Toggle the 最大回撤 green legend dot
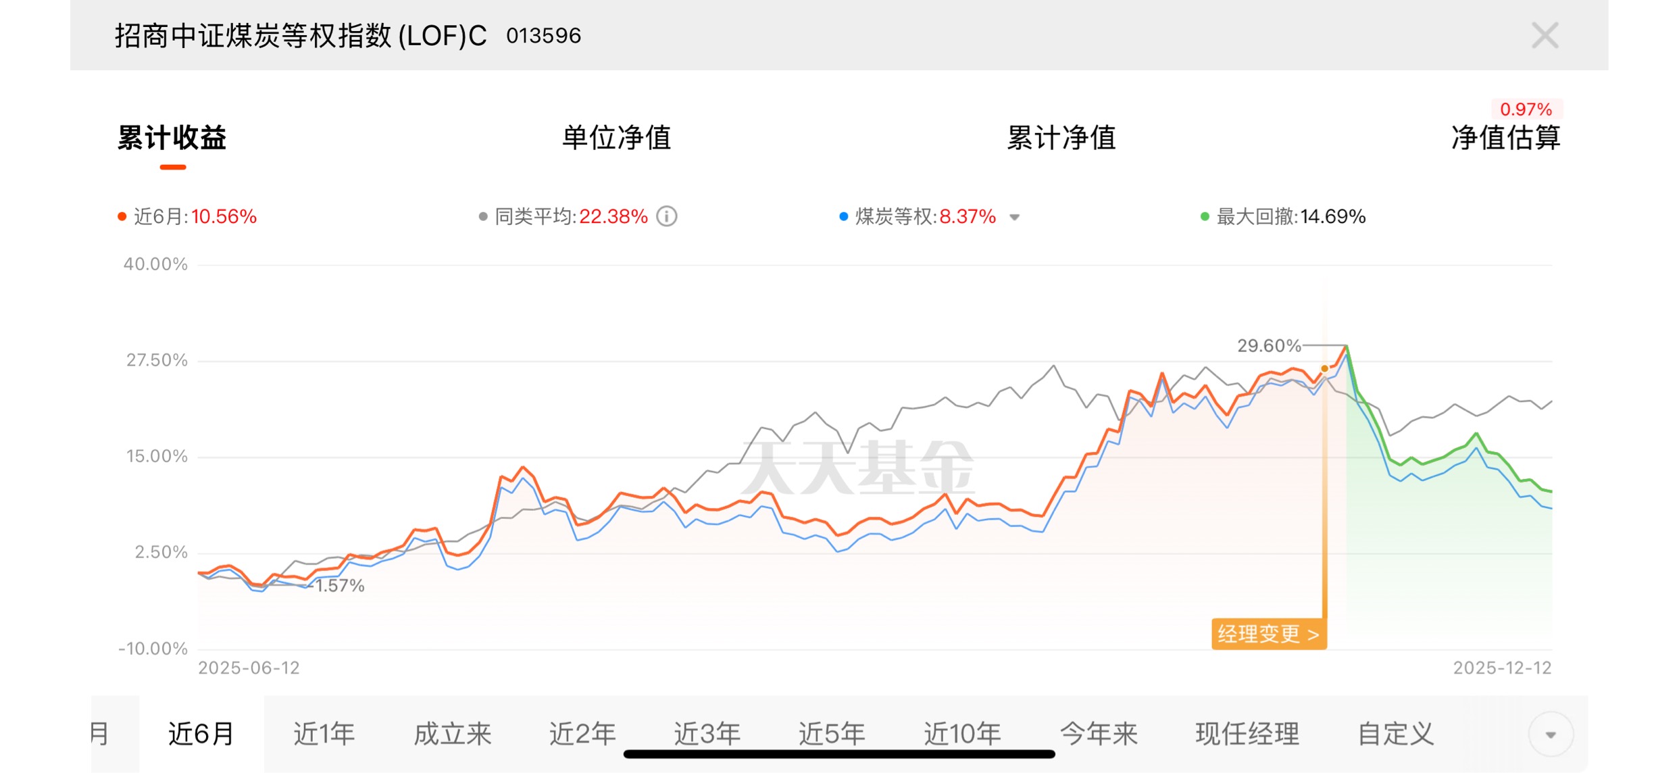 tap(1204, 217)
